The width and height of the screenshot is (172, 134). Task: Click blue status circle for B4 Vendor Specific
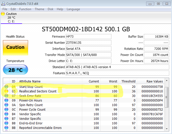6,114
